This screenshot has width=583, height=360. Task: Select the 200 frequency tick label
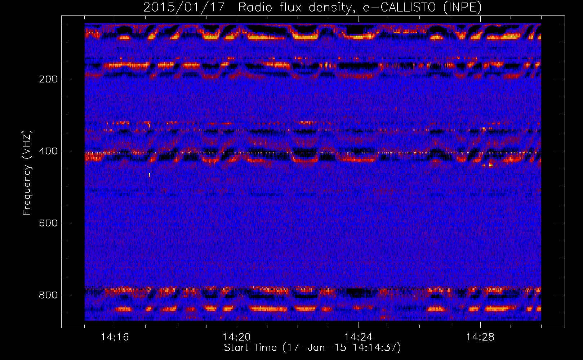click(48, 79)
